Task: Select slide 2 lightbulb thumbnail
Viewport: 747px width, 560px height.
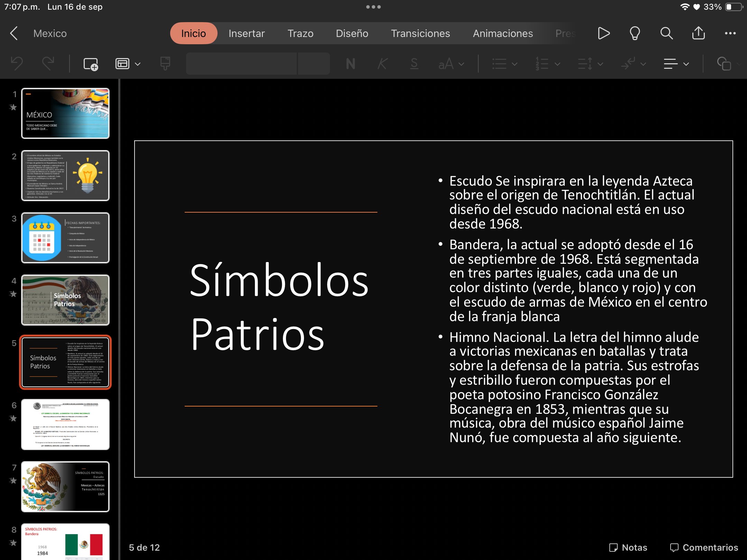Action: tap(65, 176)
